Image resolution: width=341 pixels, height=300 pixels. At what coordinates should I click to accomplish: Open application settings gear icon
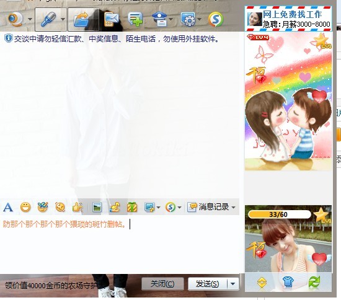click(188, 19)
